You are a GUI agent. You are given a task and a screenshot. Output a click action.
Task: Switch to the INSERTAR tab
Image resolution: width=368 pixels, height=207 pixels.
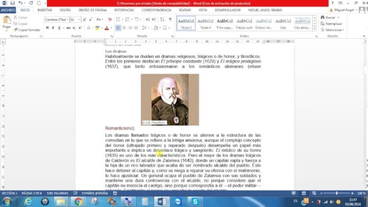pos(45,10)
